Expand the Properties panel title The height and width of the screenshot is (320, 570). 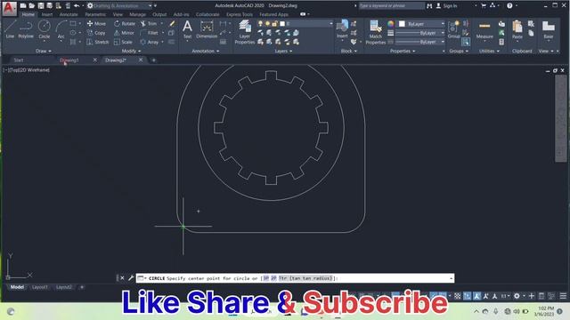(403, 52)
